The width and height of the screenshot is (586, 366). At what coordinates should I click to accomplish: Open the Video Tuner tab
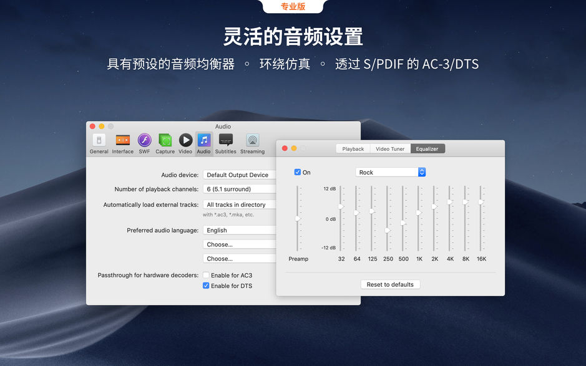tap(389, 148)
